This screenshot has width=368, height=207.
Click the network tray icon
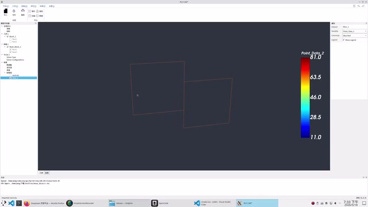[322, 203]
